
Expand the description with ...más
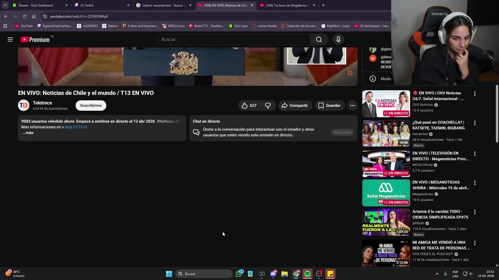pyautogui.click(x=27, y=133)
